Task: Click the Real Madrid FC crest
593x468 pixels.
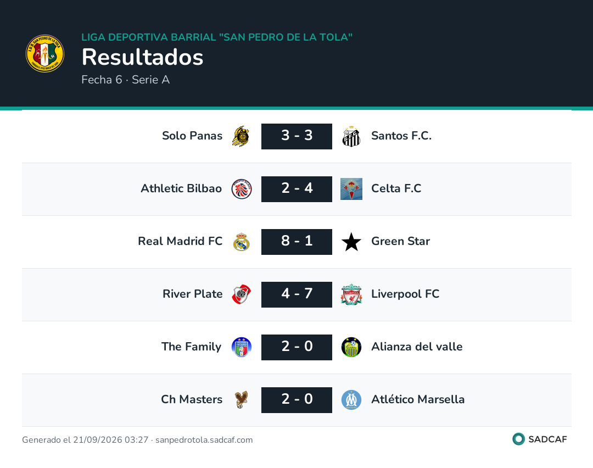Action: click(241, 242)
